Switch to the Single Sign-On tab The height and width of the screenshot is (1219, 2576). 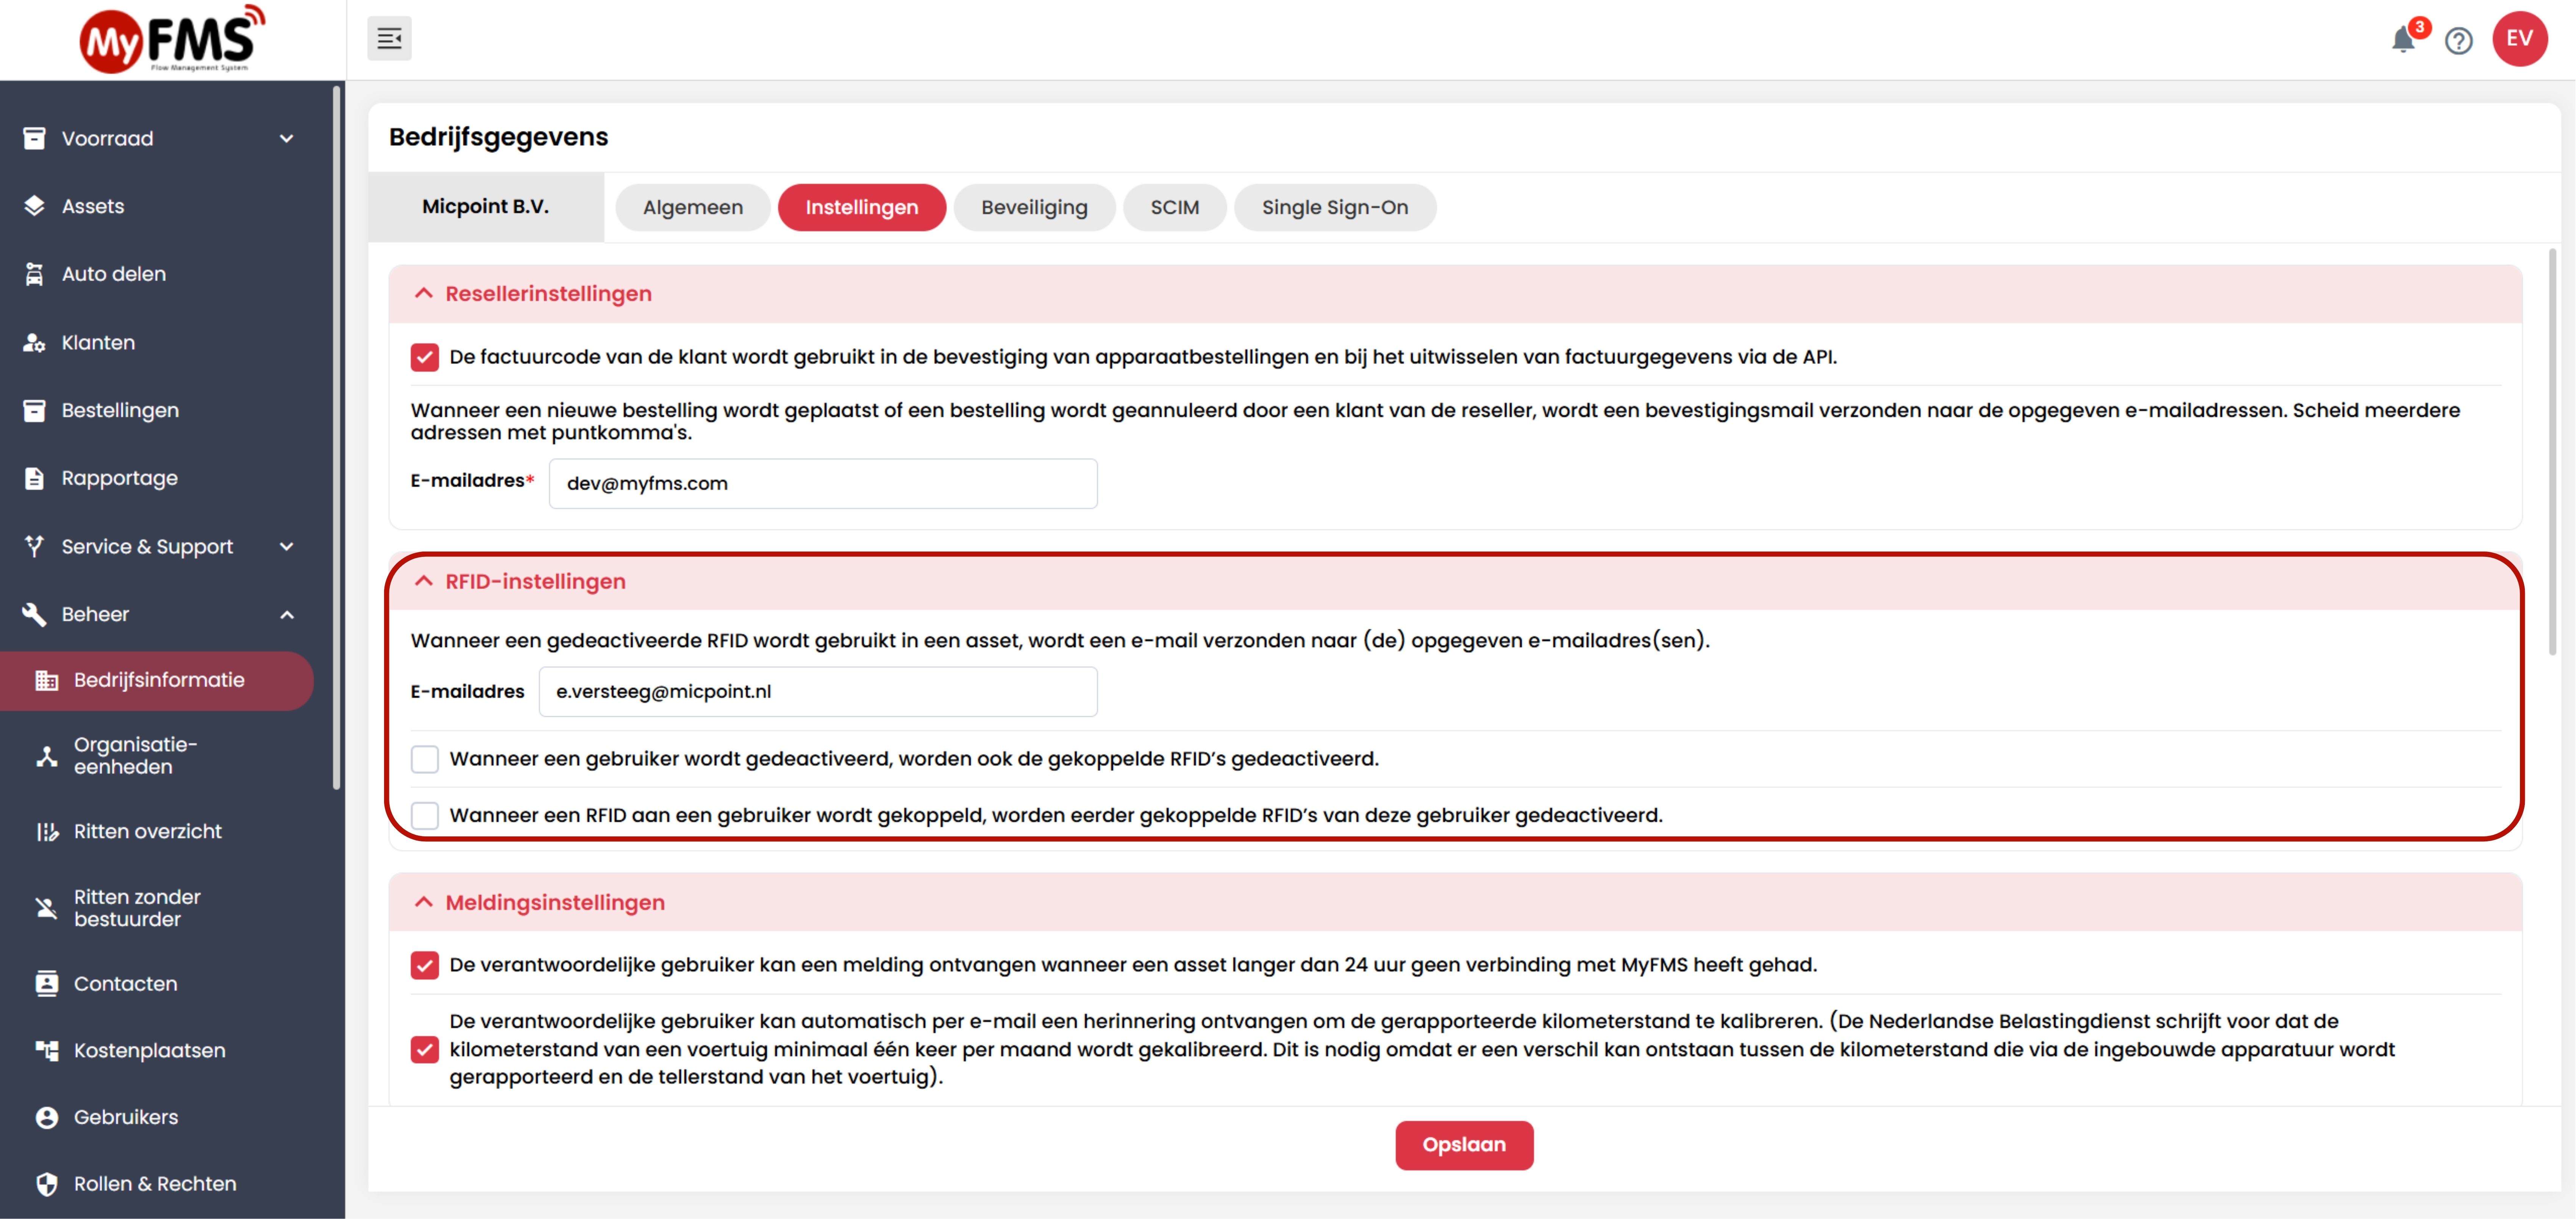coord(1335,207)
